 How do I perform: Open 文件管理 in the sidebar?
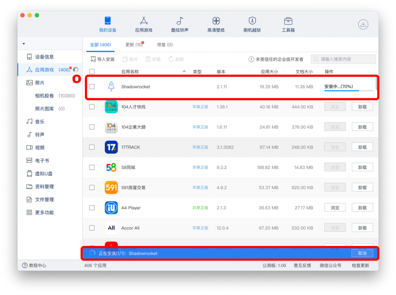click(x=40, y=200)
